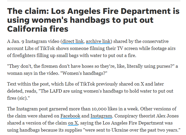Click the quote beginning "They don't, the firemen"

coord(92,70)
